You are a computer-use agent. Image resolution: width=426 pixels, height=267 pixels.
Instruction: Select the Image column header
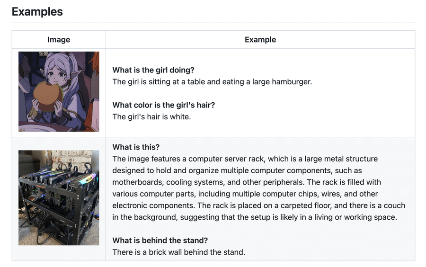(x=59, y=40)
